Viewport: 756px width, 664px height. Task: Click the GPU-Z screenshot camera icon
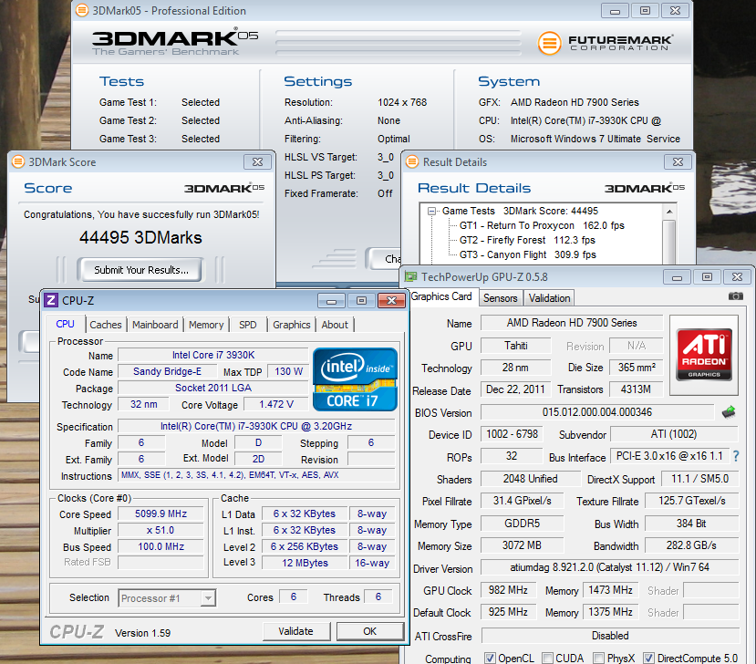click(735, 296)
